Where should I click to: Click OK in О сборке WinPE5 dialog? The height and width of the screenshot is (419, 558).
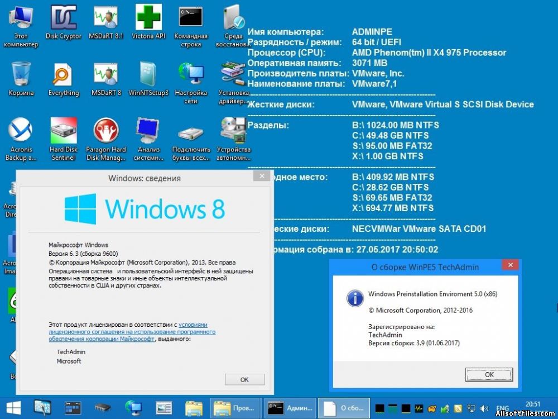tap(489, 374)
